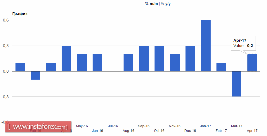Screen dimensions: 267x136
Task: Click the Sep-16 x-axis label
Action: coord(144,126)
